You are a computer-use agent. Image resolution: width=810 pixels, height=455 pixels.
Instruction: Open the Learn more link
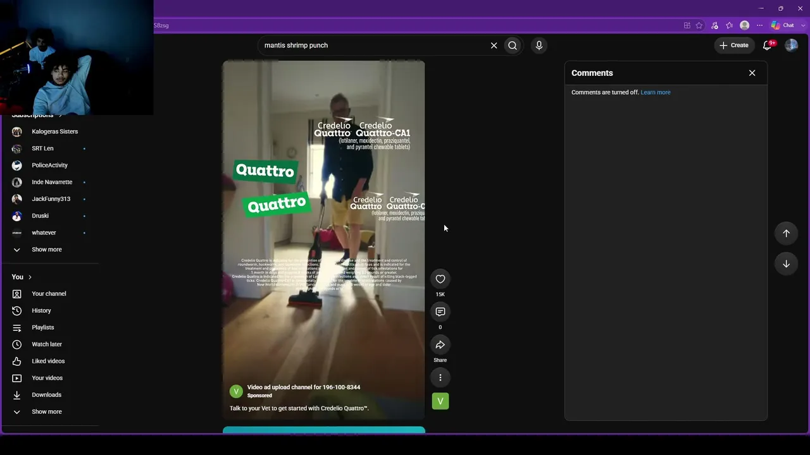(656, 92)
